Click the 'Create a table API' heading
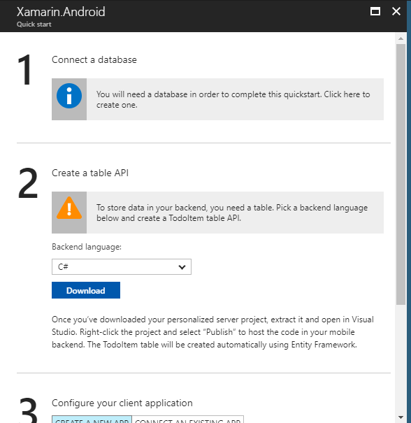This screenshot has width=411, height=423. click(90, 173)
